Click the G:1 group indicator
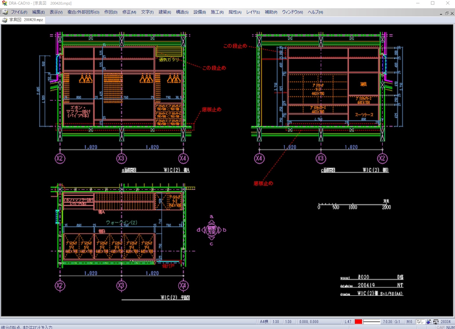This screenshot has width=455, height=329. pos(398,322)
